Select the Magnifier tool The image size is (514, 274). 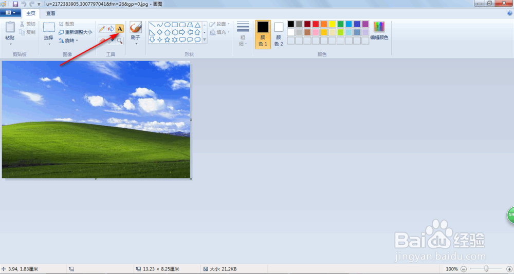coord(120,41)
